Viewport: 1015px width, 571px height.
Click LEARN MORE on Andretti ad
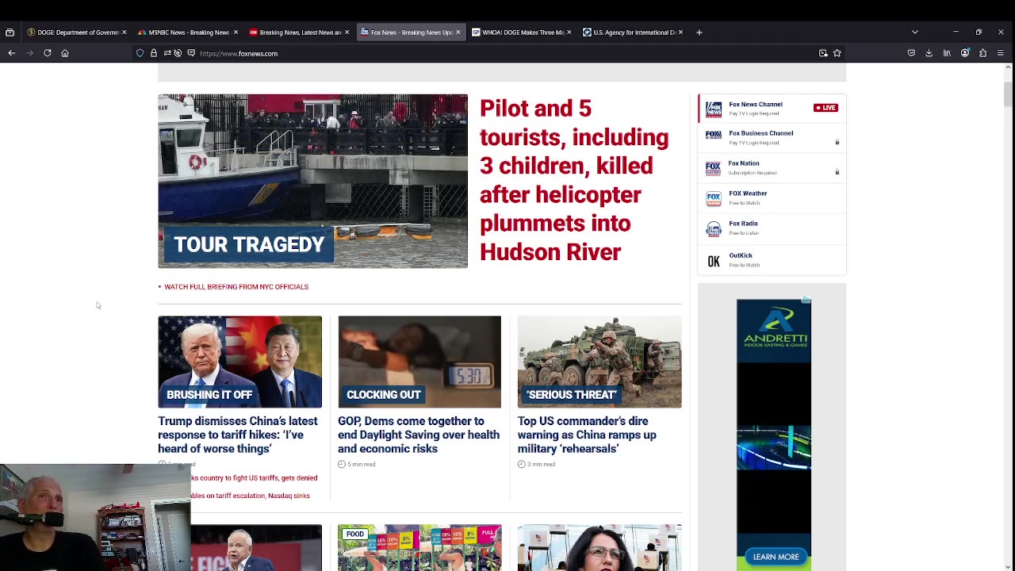(x=776, y=557)
